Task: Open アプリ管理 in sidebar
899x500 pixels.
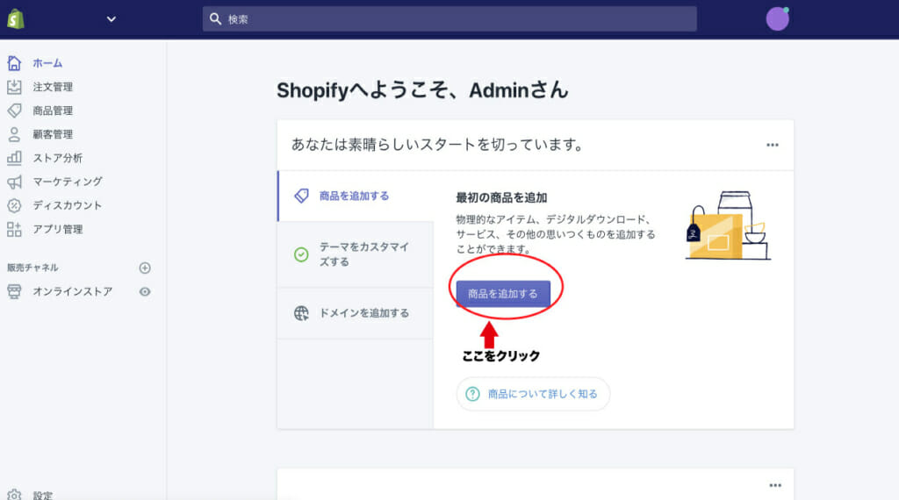Action: tap(57, 229)
